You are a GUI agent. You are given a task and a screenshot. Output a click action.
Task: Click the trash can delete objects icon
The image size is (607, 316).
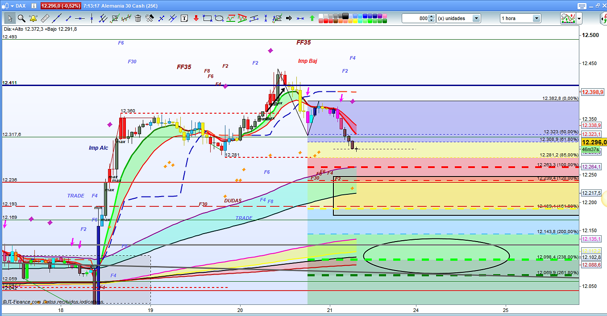138,18
